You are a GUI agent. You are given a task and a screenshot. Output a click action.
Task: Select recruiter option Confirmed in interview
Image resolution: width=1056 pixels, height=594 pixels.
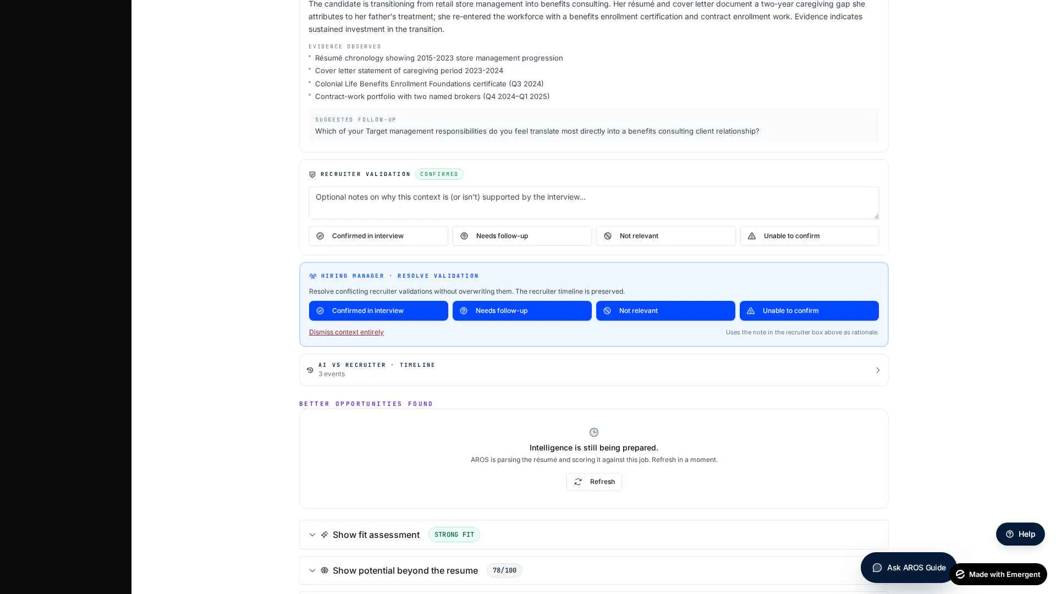click(378, 236)
